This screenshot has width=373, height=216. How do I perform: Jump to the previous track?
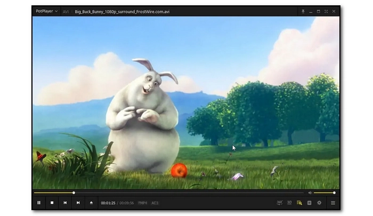[65, 203]
